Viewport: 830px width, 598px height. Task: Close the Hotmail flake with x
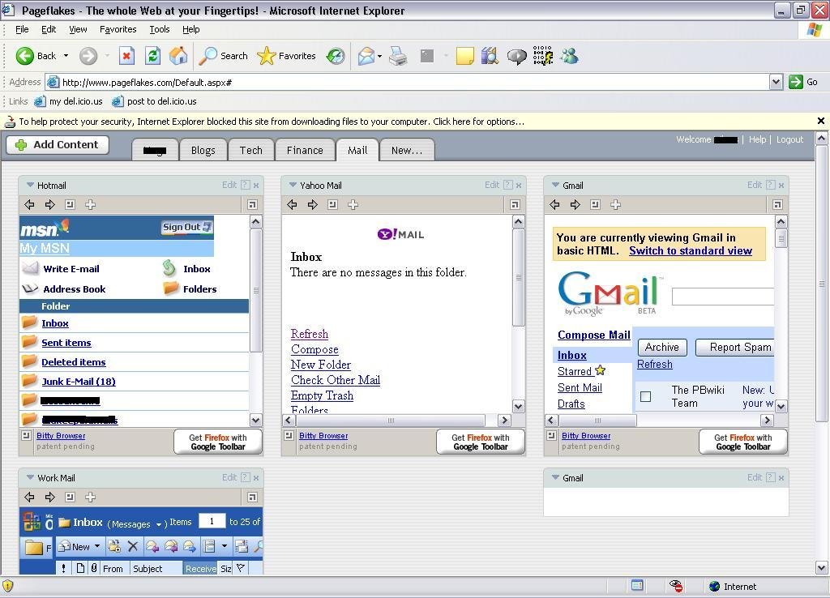256,186
